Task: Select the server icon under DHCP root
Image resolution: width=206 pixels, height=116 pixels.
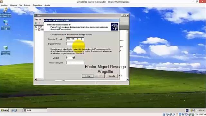Action: tap(39, 30)
